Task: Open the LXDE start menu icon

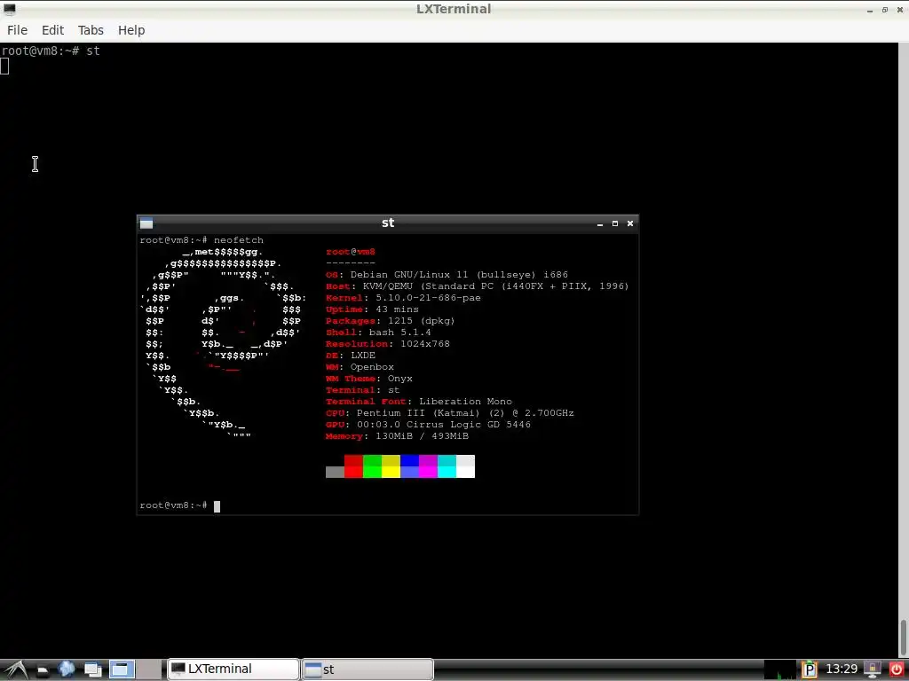Action: point(15,669)
